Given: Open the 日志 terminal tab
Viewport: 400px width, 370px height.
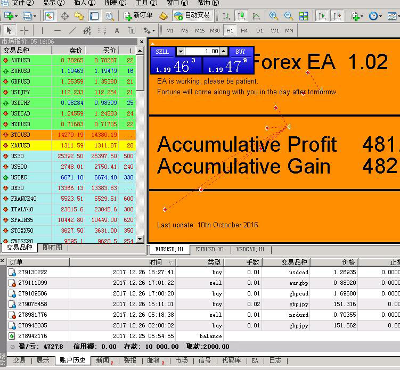Looking at the screenshot, I should tap(275, 360).
